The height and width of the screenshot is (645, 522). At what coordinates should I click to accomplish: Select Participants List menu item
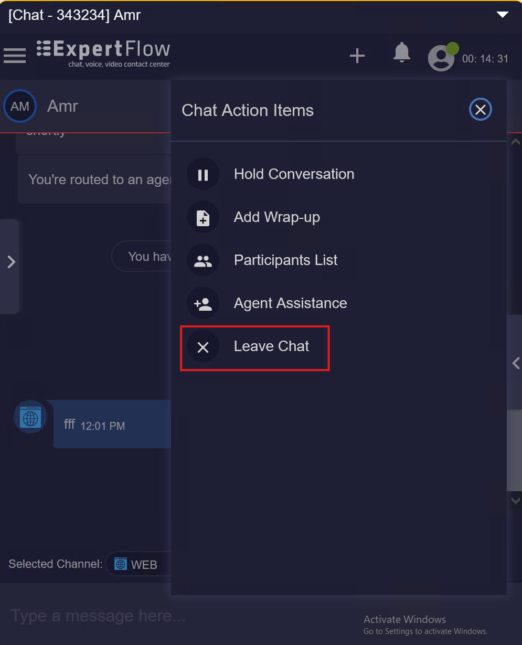coord(285,260)
